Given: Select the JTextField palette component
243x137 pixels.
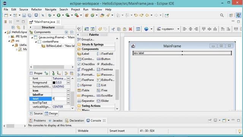Looking at the screenshot, I should coord(105,54).
